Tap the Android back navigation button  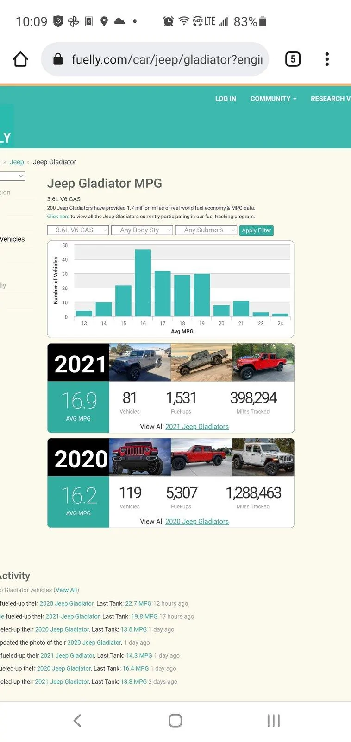pyautogui.click(x=77, y=720)
